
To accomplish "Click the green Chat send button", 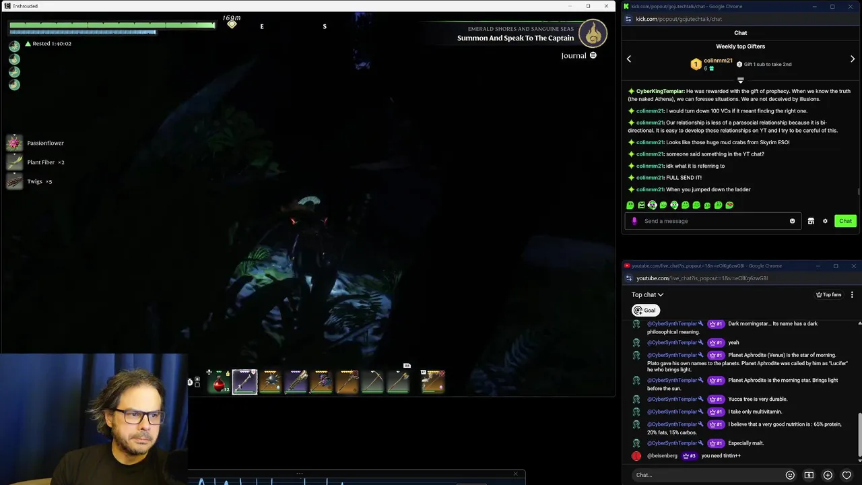I will (x=845, y=221).
